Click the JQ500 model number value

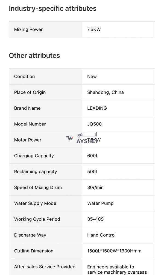pos(94,124)
